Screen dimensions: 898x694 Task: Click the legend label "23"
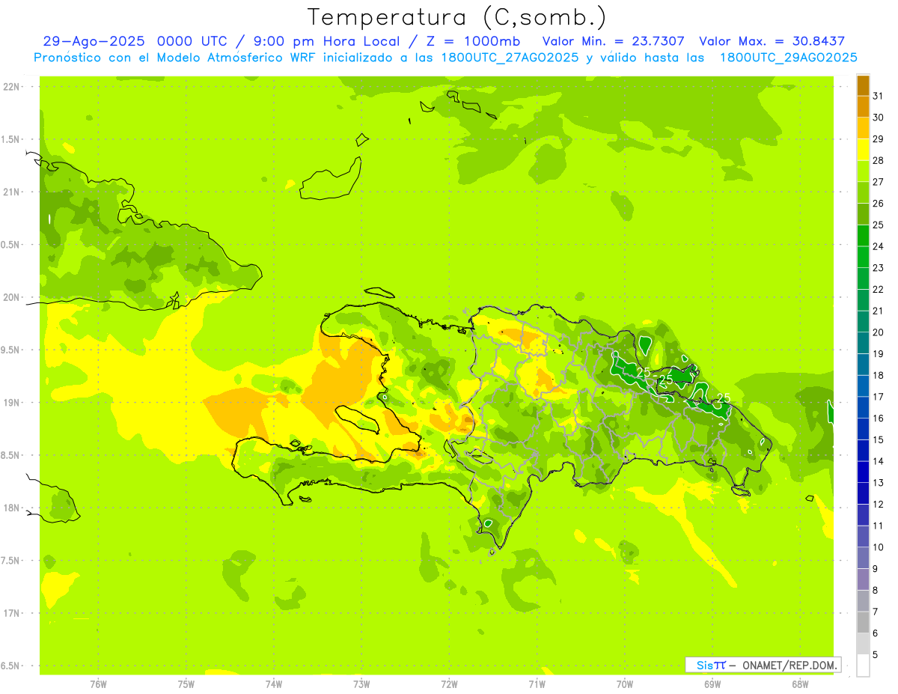pos(879,268)
